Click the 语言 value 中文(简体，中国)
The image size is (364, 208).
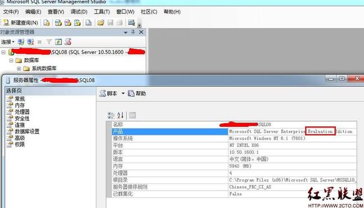pyautogui.click(x=249, y=159)
